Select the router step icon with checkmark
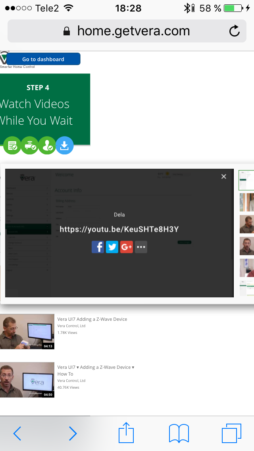Image resolution: width=254 pixels, height=451 pixels. tap(30, 145)
